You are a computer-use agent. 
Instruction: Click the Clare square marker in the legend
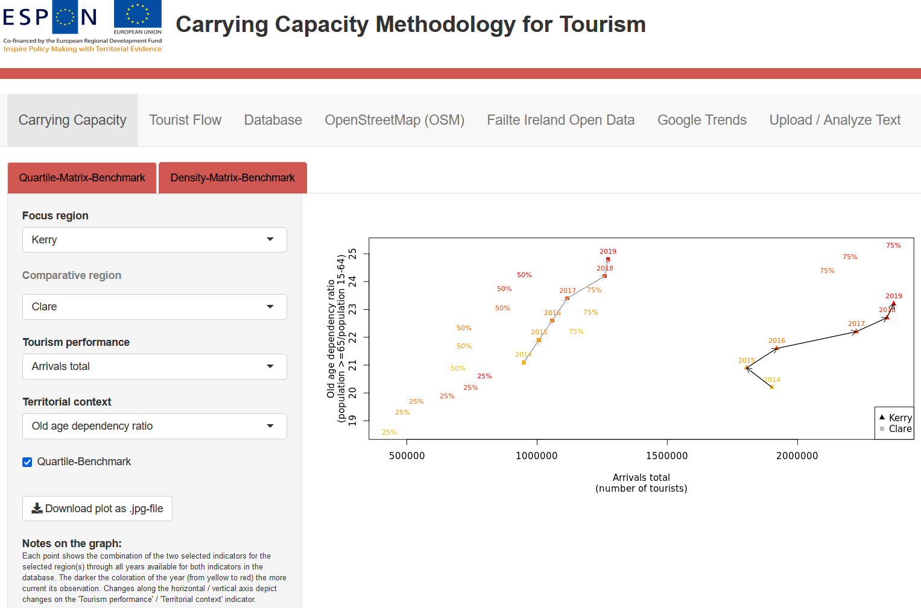(x=882, y=429)
